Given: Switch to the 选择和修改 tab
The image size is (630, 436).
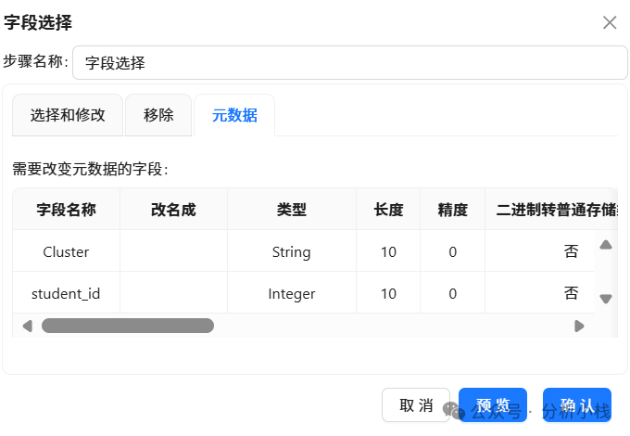Looking at the screenshot, I should tap(68, 115).
